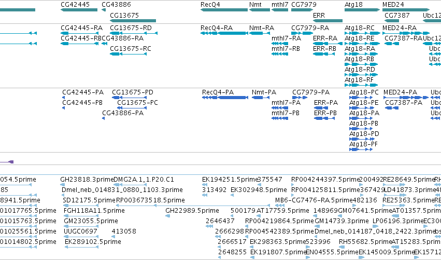
Task: Click transcript CG42445-RB
Action: [x=81, y=38]
